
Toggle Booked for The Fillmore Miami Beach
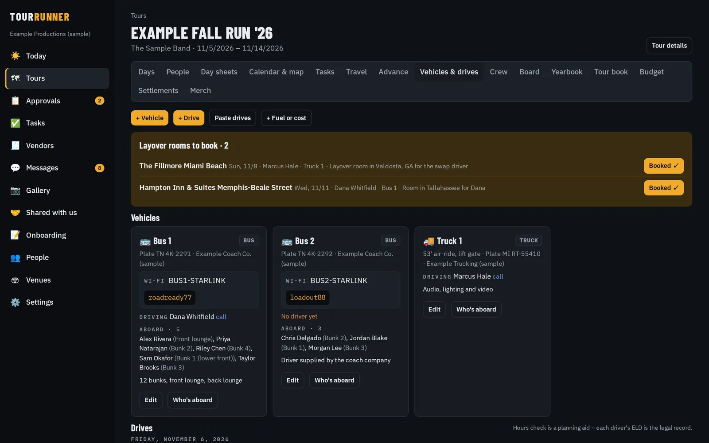(663, 166)
